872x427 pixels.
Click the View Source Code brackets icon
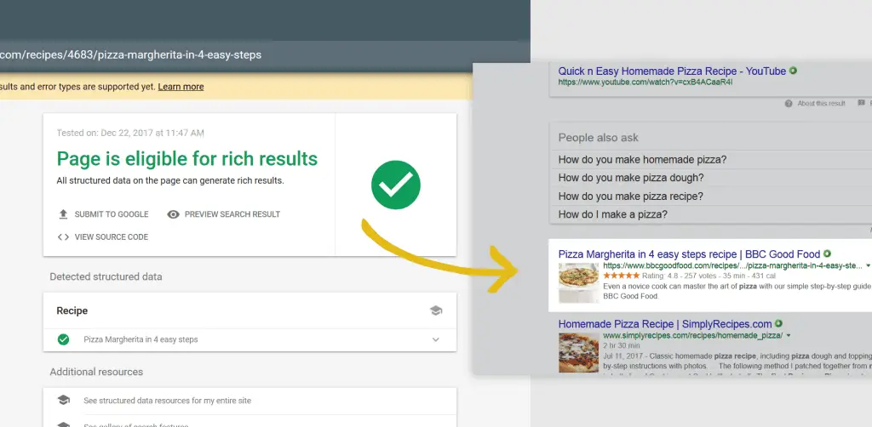(63, 237)
